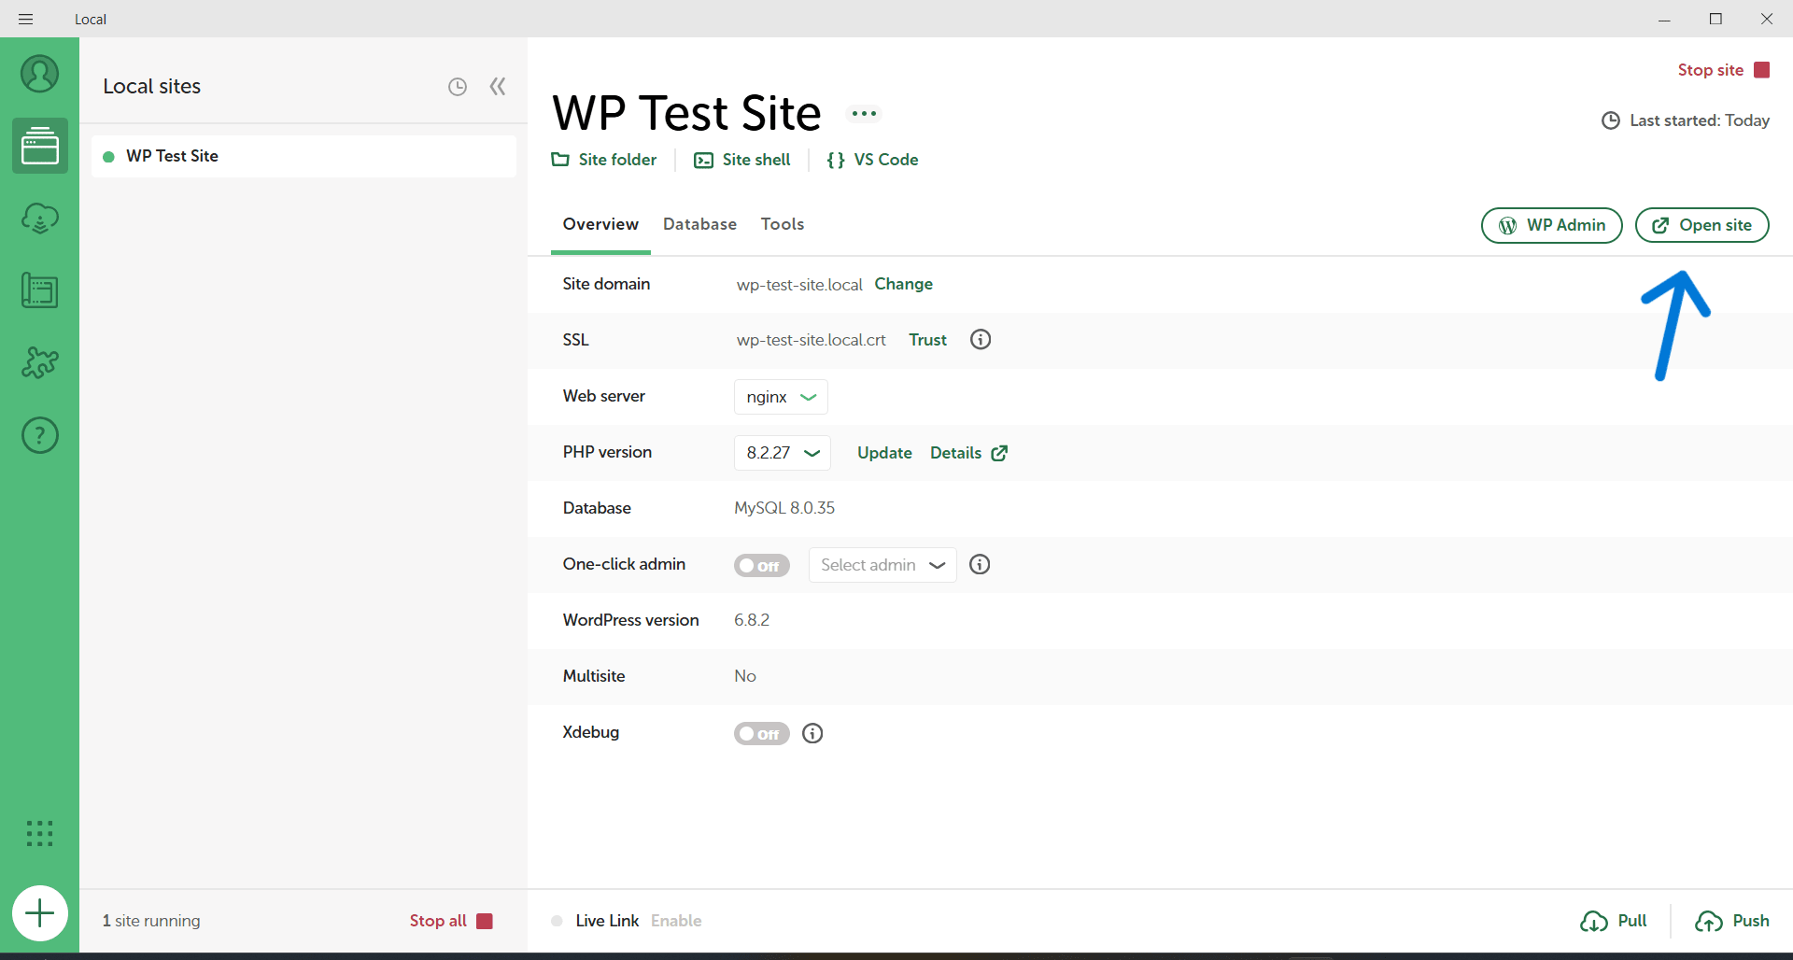The width and height of the screenshot is (1793, 960).
Task: Open the Select admin dropdown
Action: (882, 565)
